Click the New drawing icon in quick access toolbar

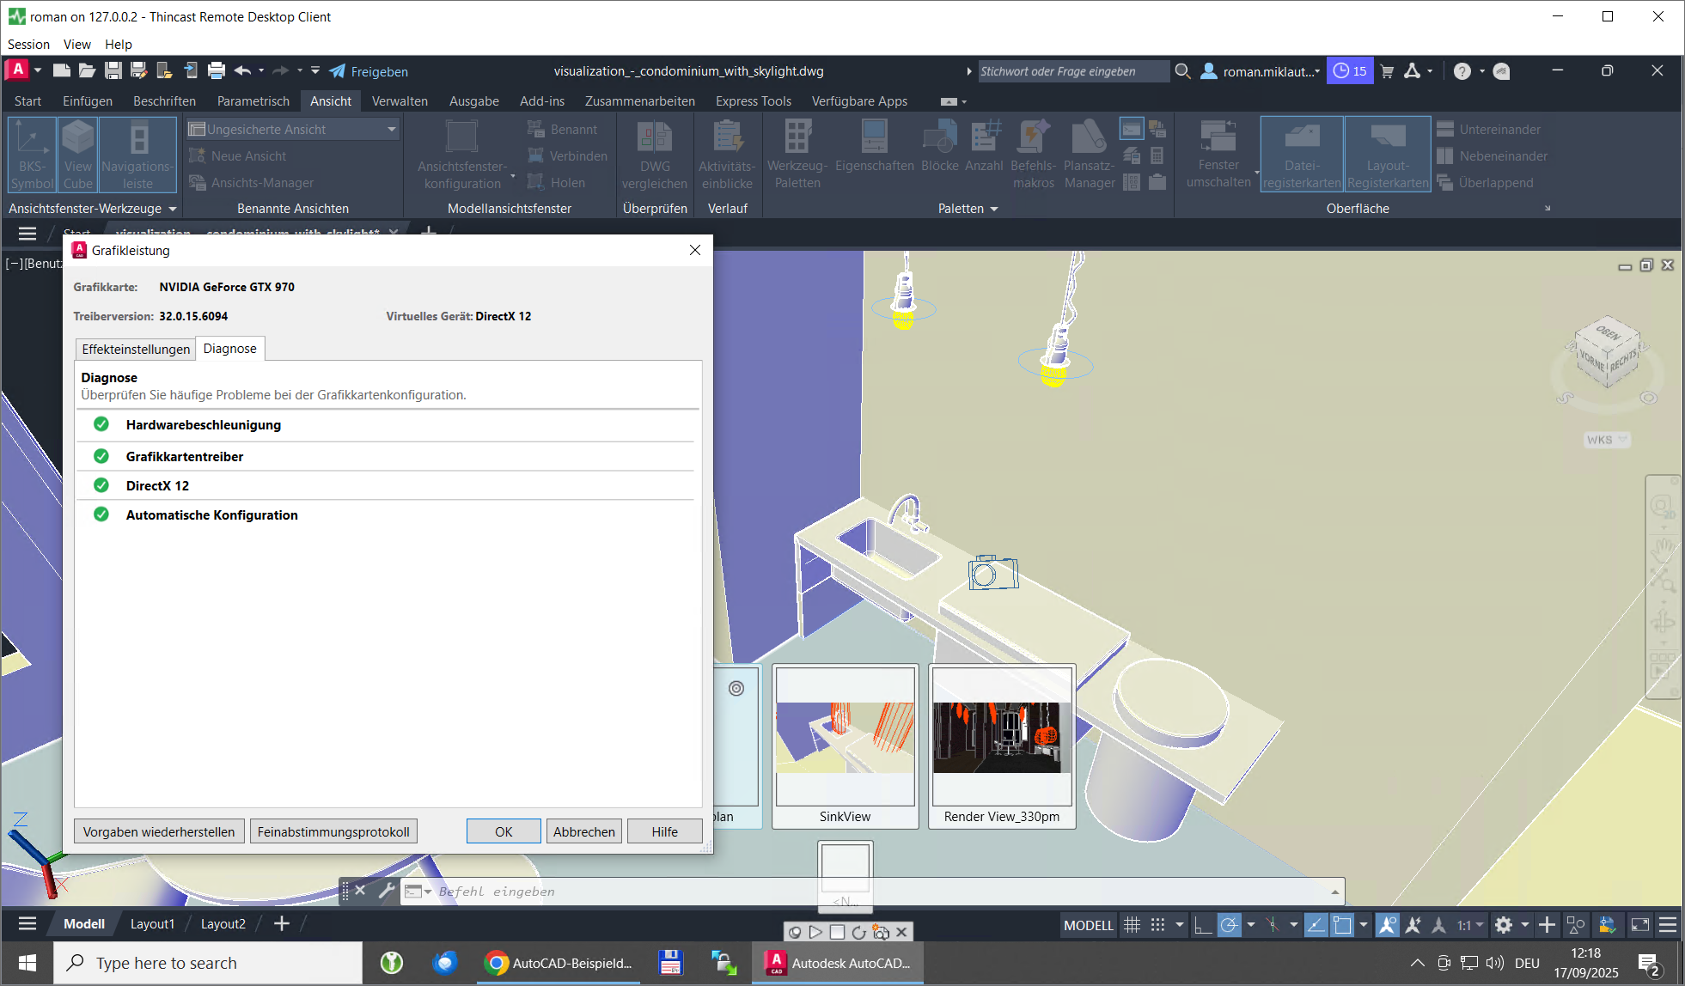tap(61, 71)
